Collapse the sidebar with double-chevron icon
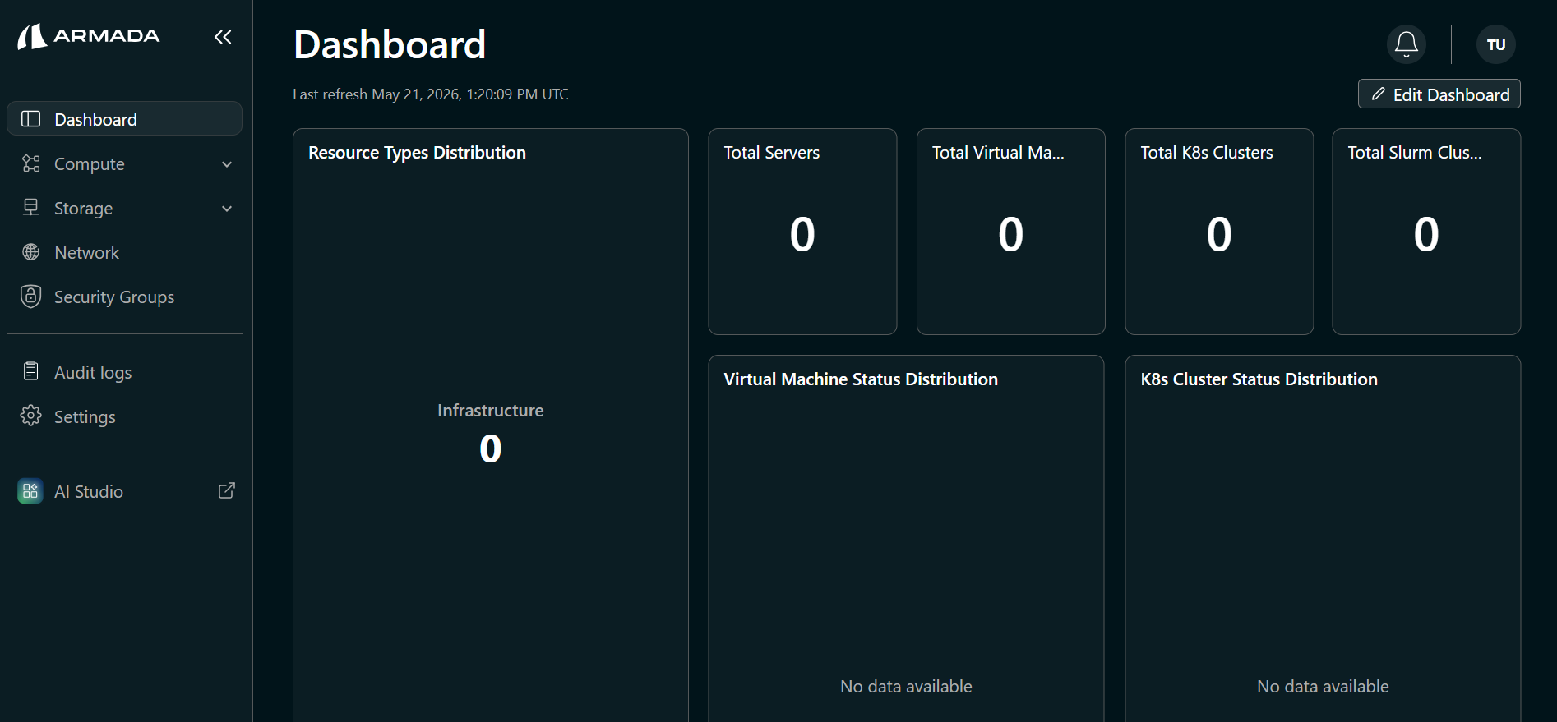 (223, 36)
